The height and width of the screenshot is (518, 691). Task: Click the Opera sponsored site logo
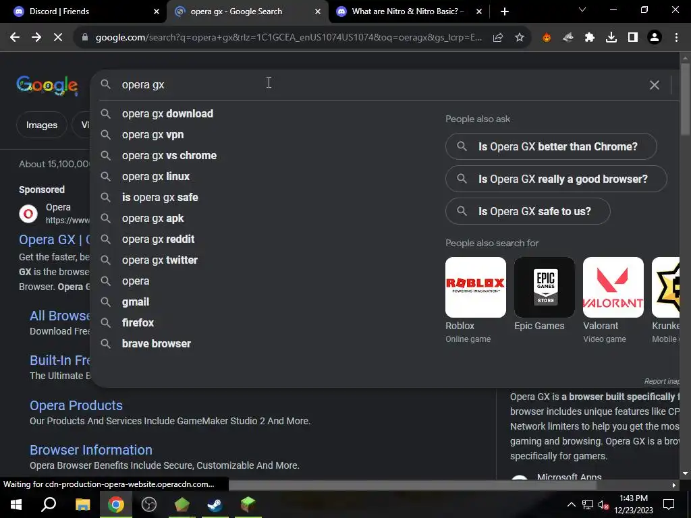coord(28,214)
